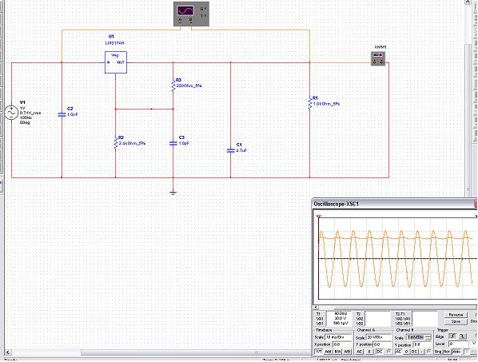This screenshot has width=478, height=362.
Task: Select capacitor C1 4.7uF symbol
Action: coord(231,150)
